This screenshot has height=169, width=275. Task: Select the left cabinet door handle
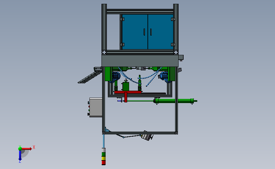(144, 32)
